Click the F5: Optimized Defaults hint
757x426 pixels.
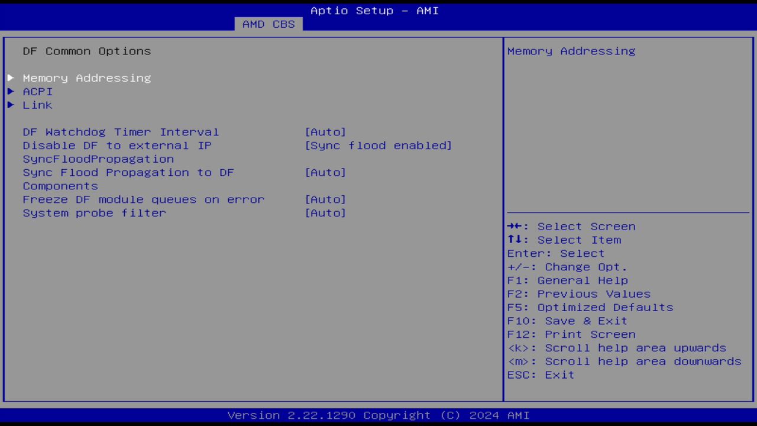[590, 308]
